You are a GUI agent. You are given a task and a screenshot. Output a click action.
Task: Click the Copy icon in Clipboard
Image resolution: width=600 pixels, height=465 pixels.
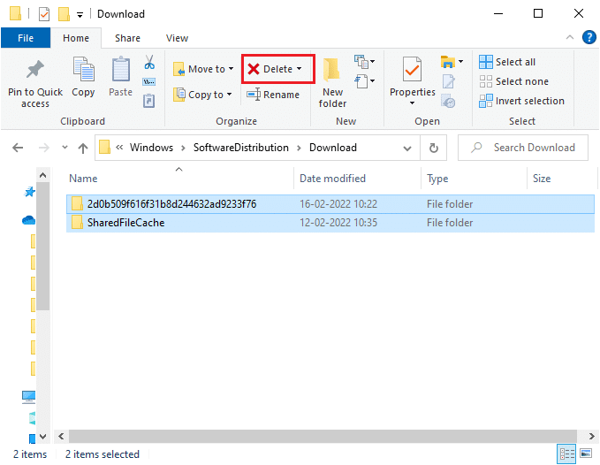pyautogui.click(x=83, y=70)
